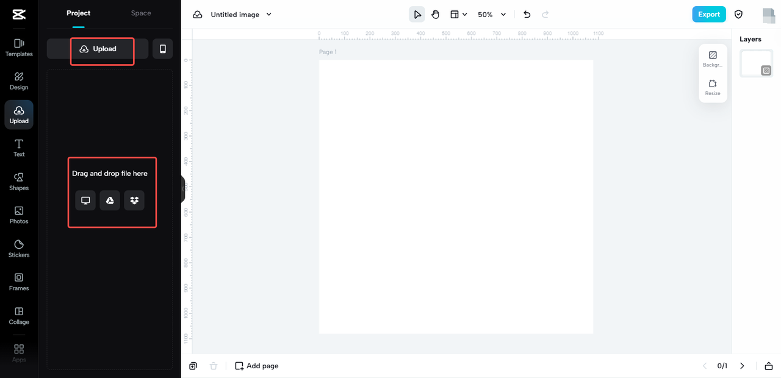Go to previous page arrow
The image size is (781, 378).
click(705, 366)
